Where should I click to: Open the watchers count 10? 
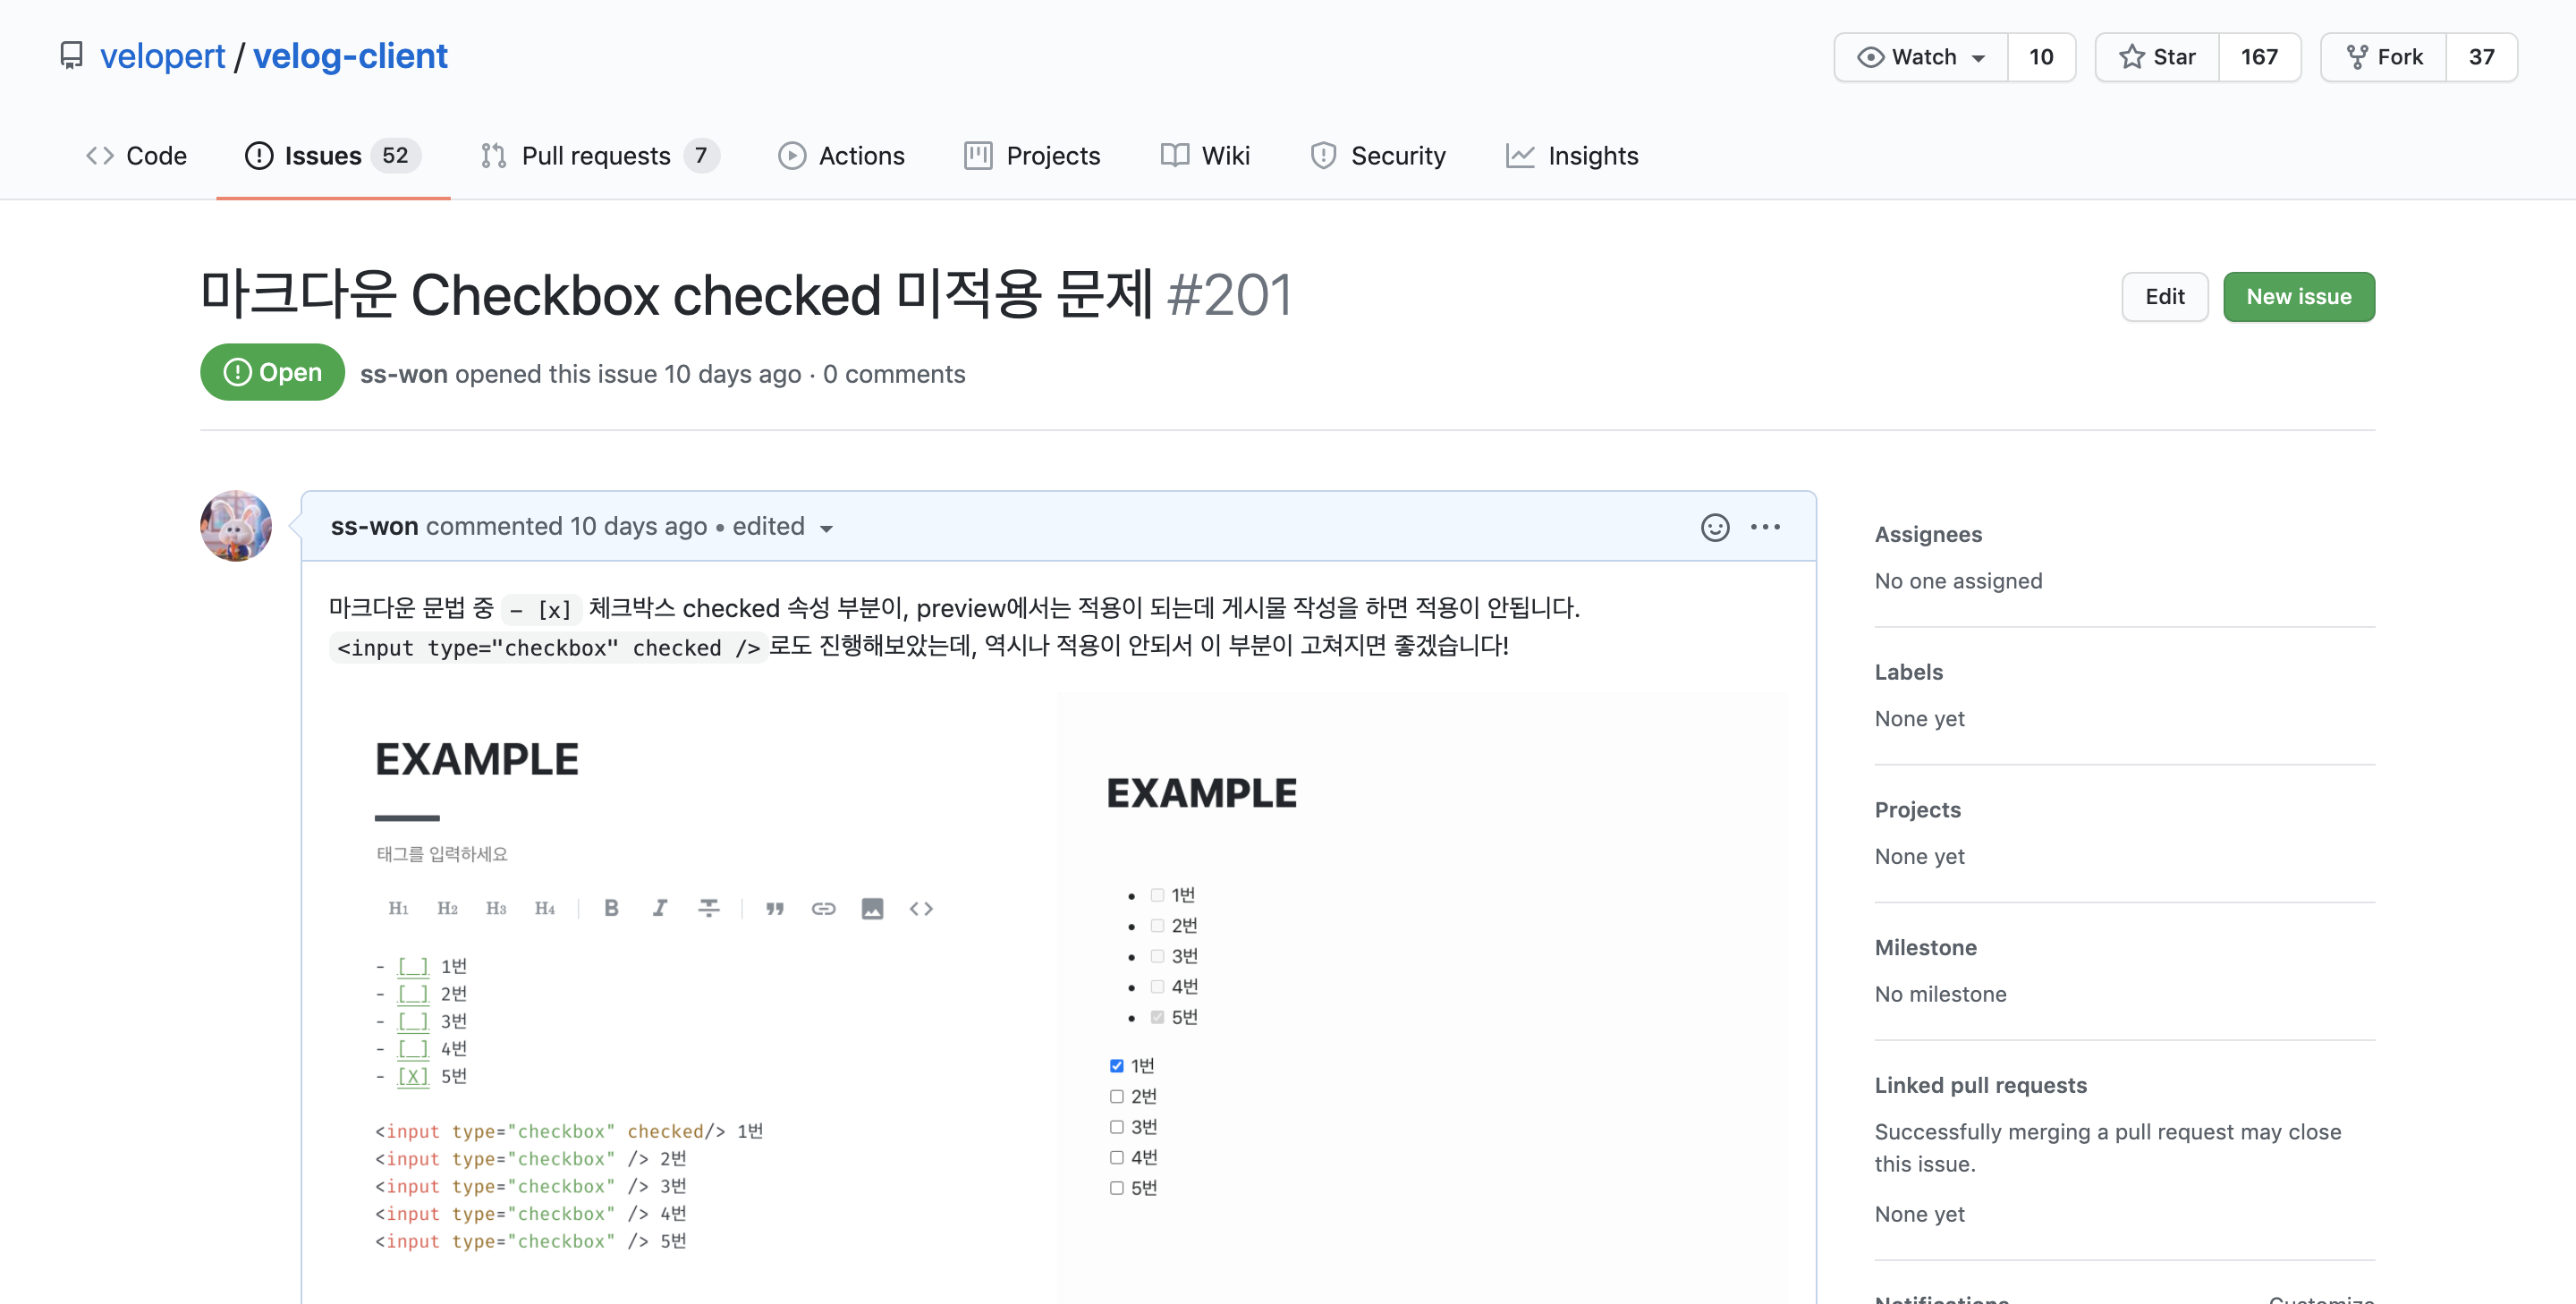pos(2041,57)
